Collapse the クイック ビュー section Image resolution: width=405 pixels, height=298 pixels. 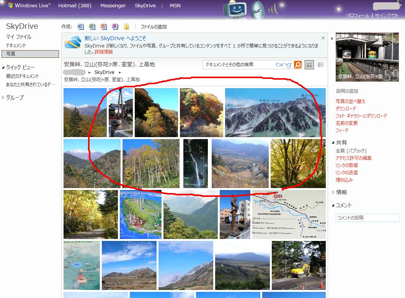[3, 67]
